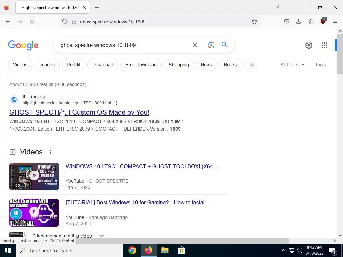Play the 32:28 video thumbnail
Image resolution: width=343 pixels, height=257 pixels.
pos(34,212)
